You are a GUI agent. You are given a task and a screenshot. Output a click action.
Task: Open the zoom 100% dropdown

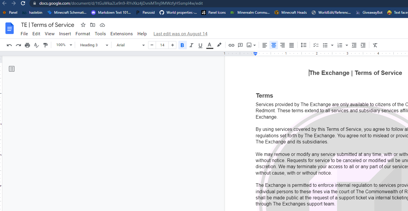[x=64, y=45]
